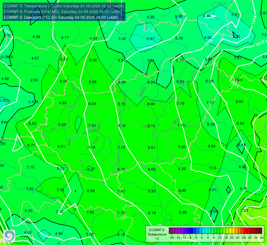
Task: Click the grid value 2.63
Action: click(34, 80)
